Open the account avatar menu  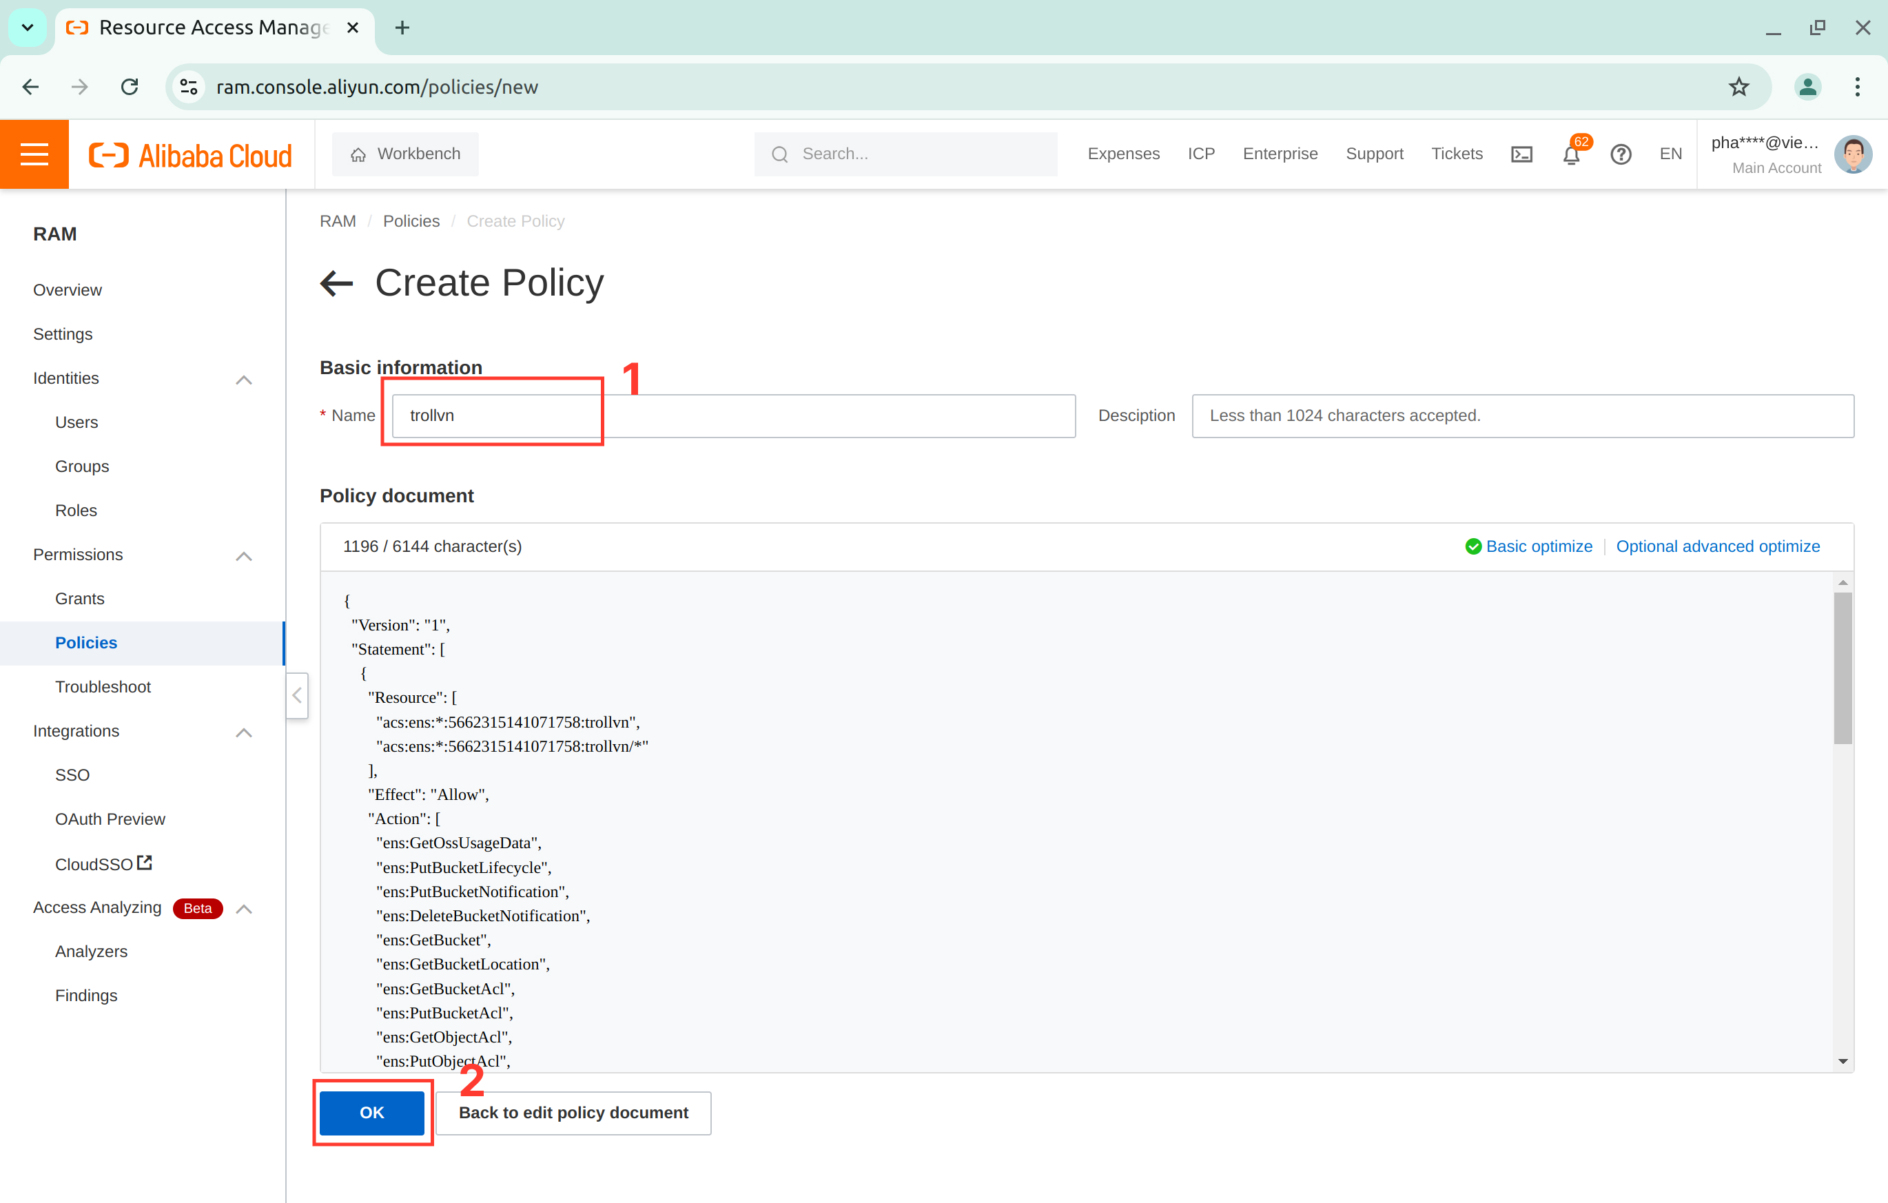point(1853,154)
